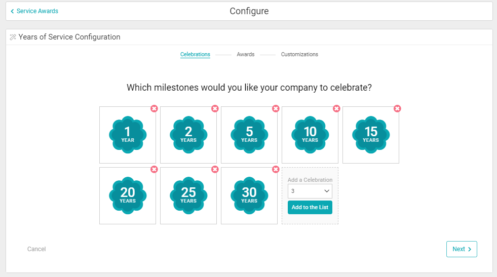Click the 1 Year badge icon
The width and height of the screenshot is (497, 277).
128,135
